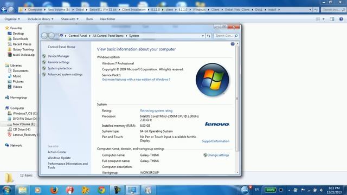Open Organize menu in Explorer
This screenshot has width=347, height=195.
pos(12,19)
